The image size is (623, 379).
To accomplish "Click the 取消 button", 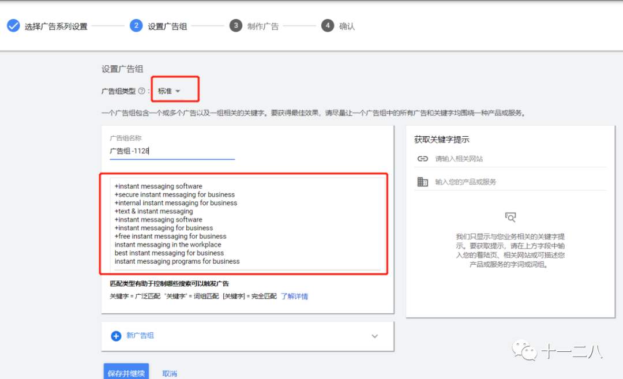I will point(169,373).
